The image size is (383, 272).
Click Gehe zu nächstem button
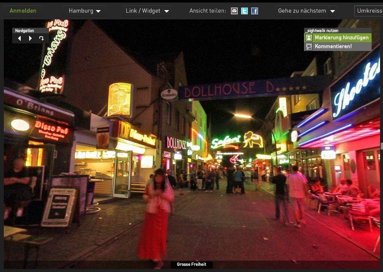(x=302, y=11)
